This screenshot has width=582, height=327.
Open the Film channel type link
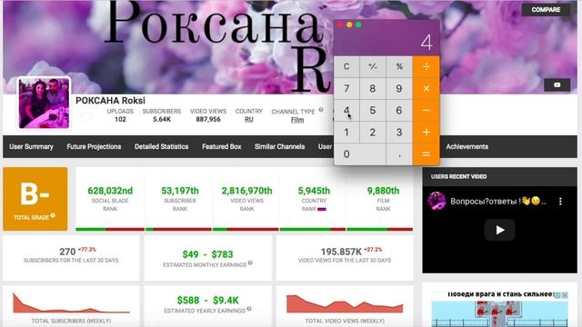[297, 120]
